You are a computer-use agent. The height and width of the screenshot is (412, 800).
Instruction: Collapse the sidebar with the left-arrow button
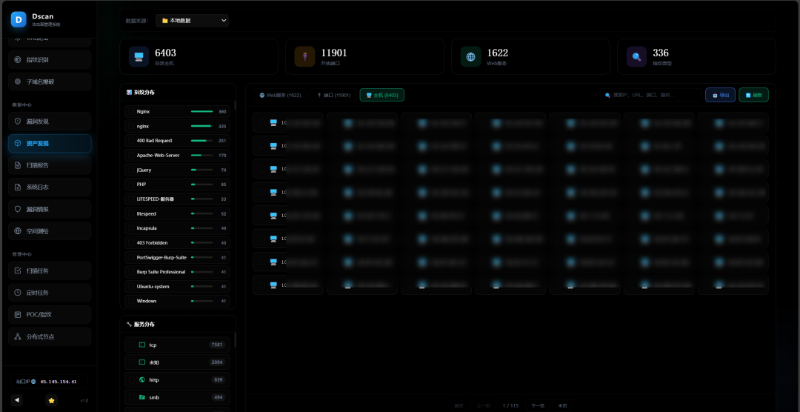click(17, 400)
